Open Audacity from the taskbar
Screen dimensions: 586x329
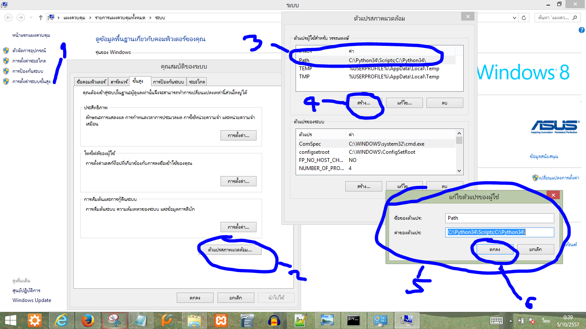click(274, 320)
